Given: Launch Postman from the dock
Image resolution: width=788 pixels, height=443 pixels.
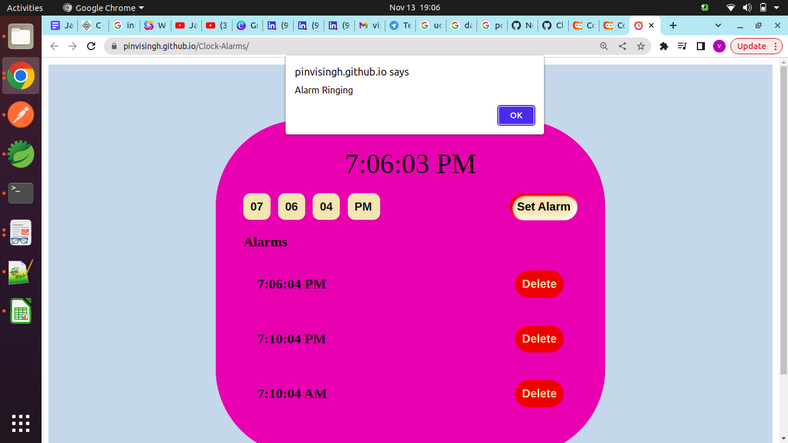Looking at the screenshot, I should click(21, 115).
